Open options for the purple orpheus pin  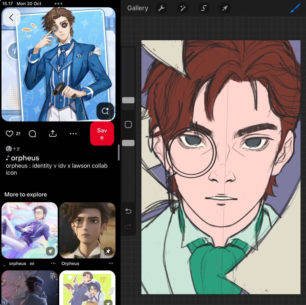53,263
